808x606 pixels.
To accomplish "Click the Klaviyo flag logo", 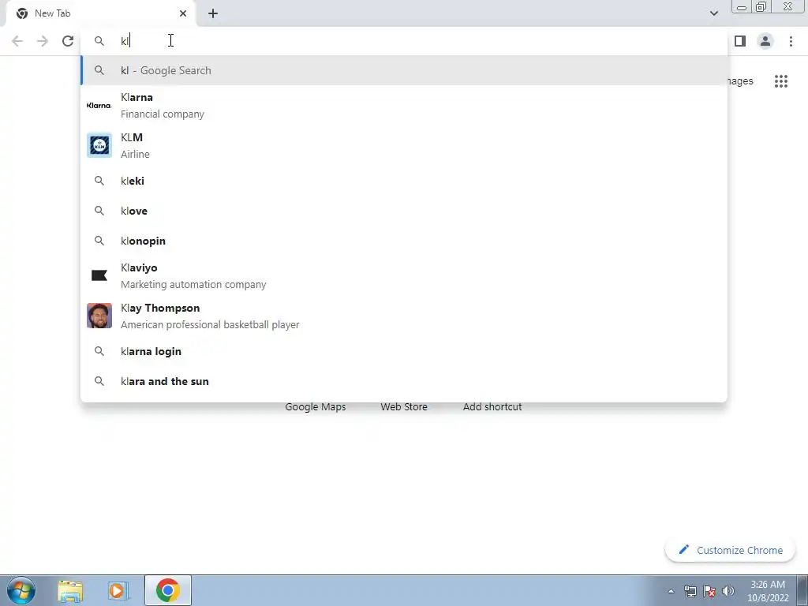I will (99, 275).
